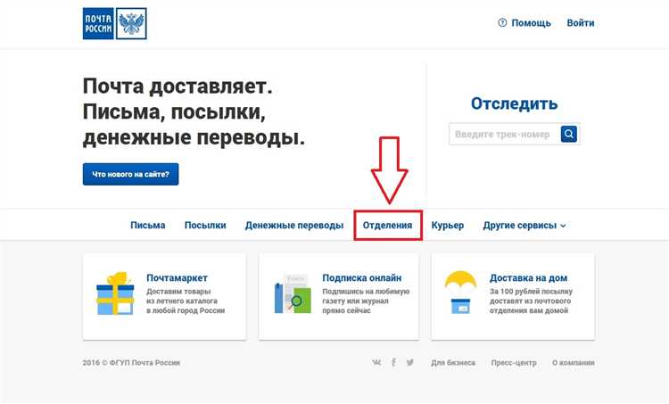
Task: Click the text 'За 100 рублей посылку'
Action: tap(531, 292)
